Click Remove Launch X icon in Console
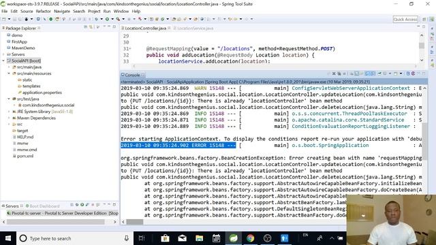 [x=334, y=73]
